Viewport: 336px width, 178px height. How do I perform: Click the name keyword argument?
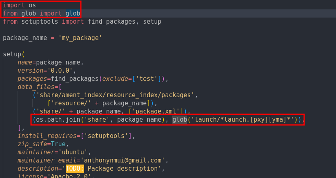25,62
